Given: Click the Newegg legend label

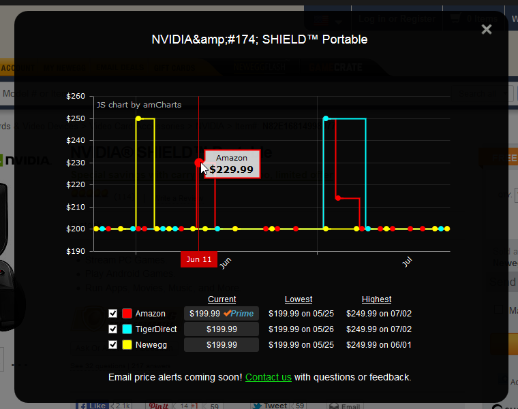Looking at the screenshot, I should click(151, 344).
